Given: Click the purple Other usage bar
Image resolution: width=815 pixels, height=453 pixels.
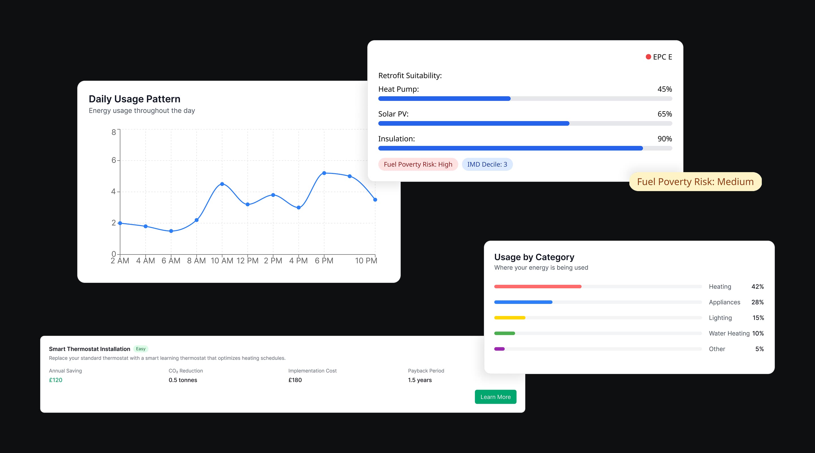Looking at the screenshot, I should tap(499, 349).
